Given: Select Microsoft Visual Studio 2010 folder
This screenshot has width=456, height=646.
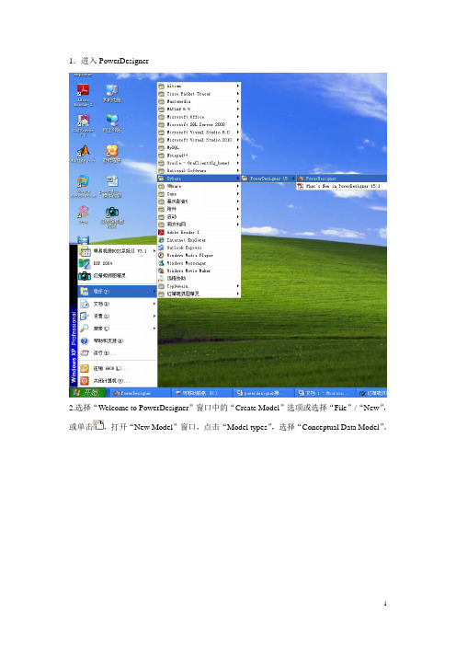Looking at the screenshot, I should [199, 140].
